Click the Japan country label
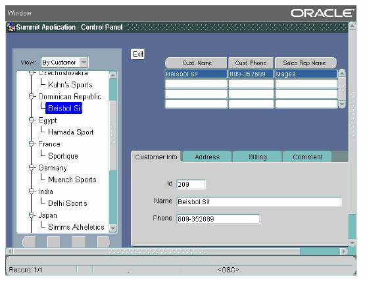Screen dimensions: 367x281 47,215
